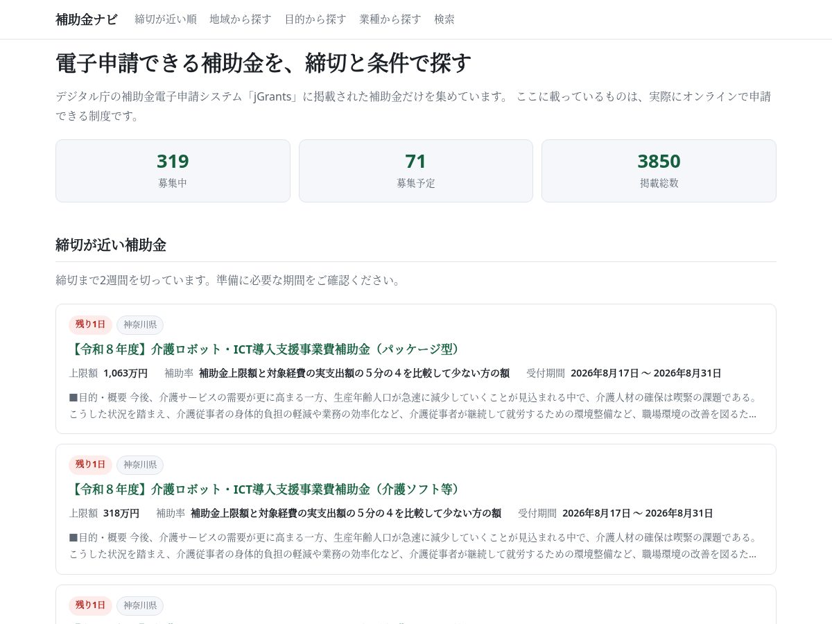Click the 締切まで2週間を切っています notice text

[229, 280]
